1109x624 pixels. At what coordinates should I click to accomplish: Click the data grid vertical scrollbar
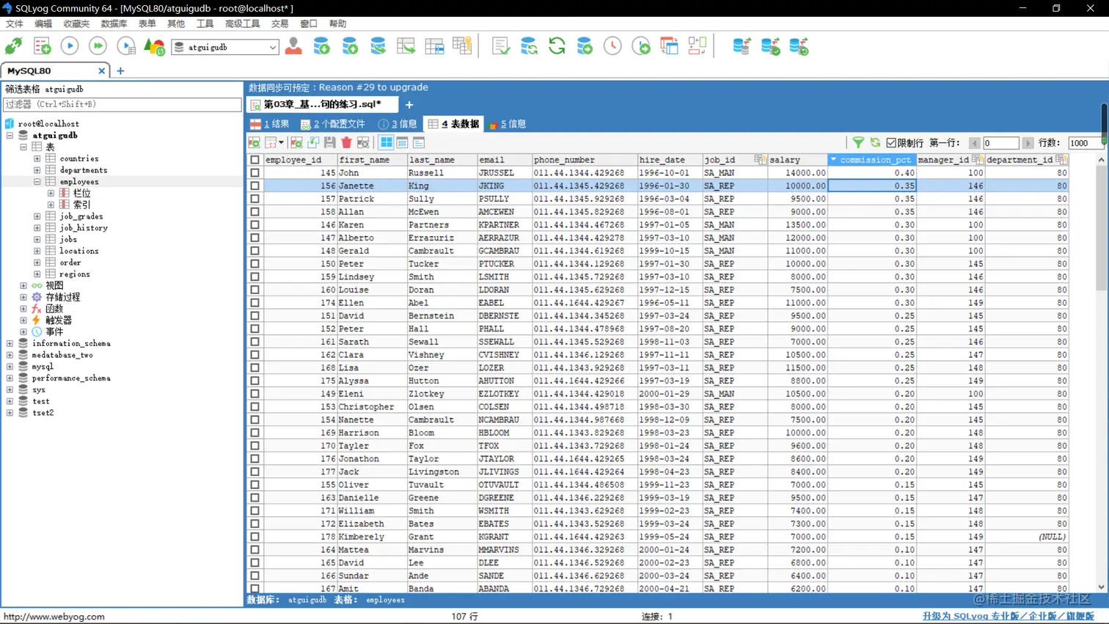[1101, 227]
